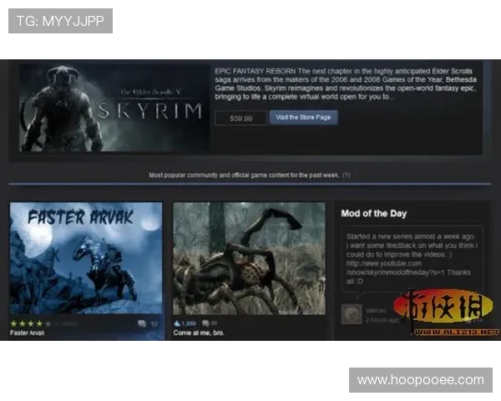Open the Skyrim game banner image
501x401 pixels.
point(114,109)
